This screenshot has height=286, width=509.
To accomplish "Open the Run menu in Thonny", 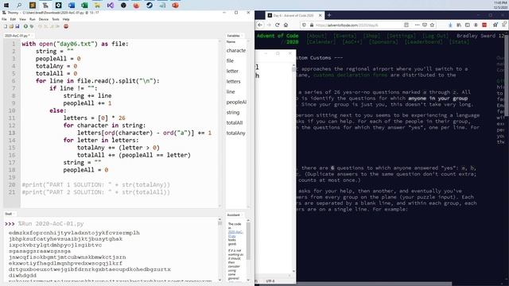I will point(32,19).
